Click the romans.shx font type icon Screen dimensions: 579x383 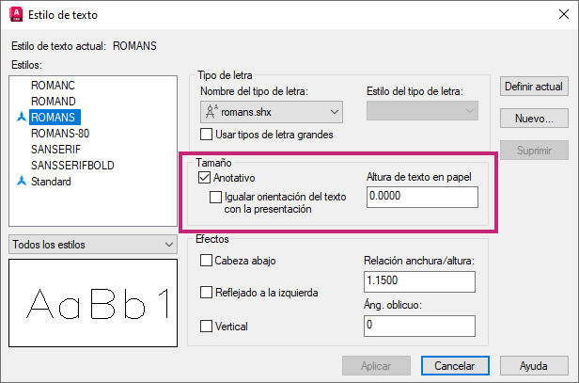click(213, 111)
